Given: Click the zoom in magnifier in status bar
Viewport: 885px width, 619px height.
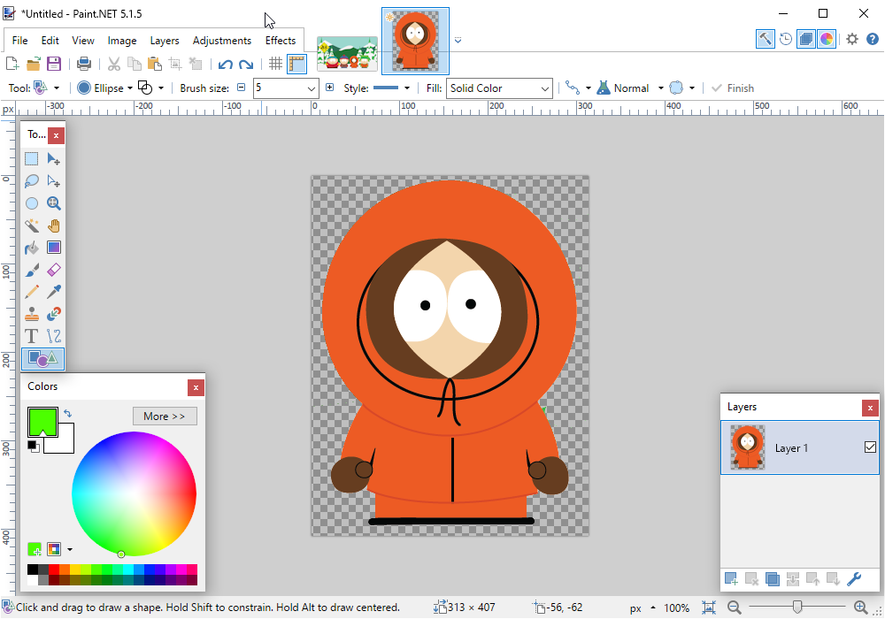Looking at the screenshot, I should (x=861, y=608).
